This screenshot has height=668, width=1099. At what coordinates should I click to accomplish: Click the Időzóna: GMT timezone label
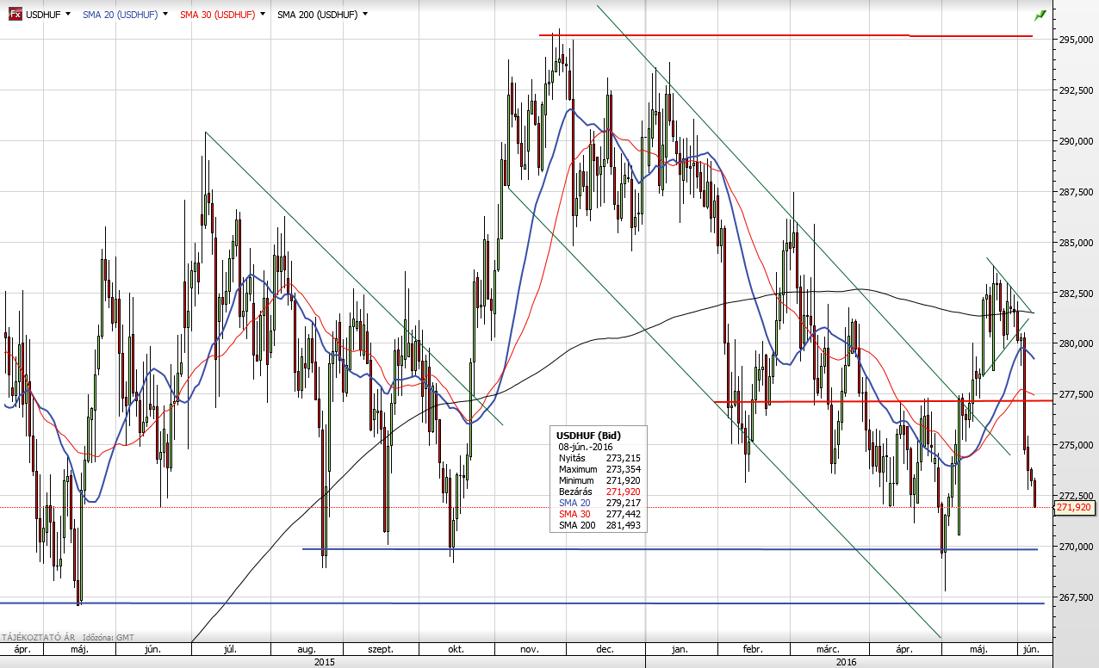point(108,638)
